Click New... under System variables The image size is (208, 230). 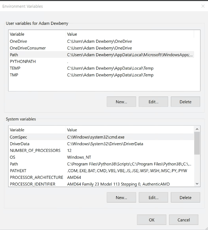point(121,197)
